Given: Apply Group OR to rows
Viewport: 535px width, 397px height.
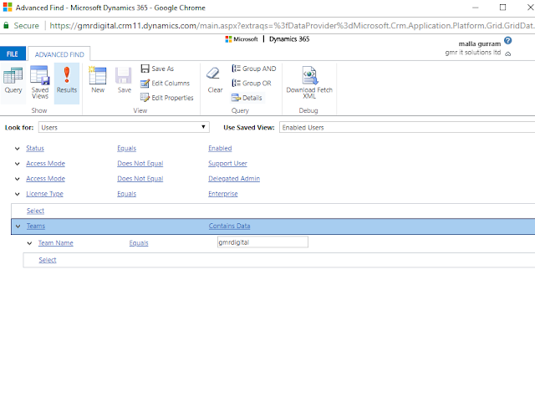Looking at the screenshot, I should (x=252, y=84).
